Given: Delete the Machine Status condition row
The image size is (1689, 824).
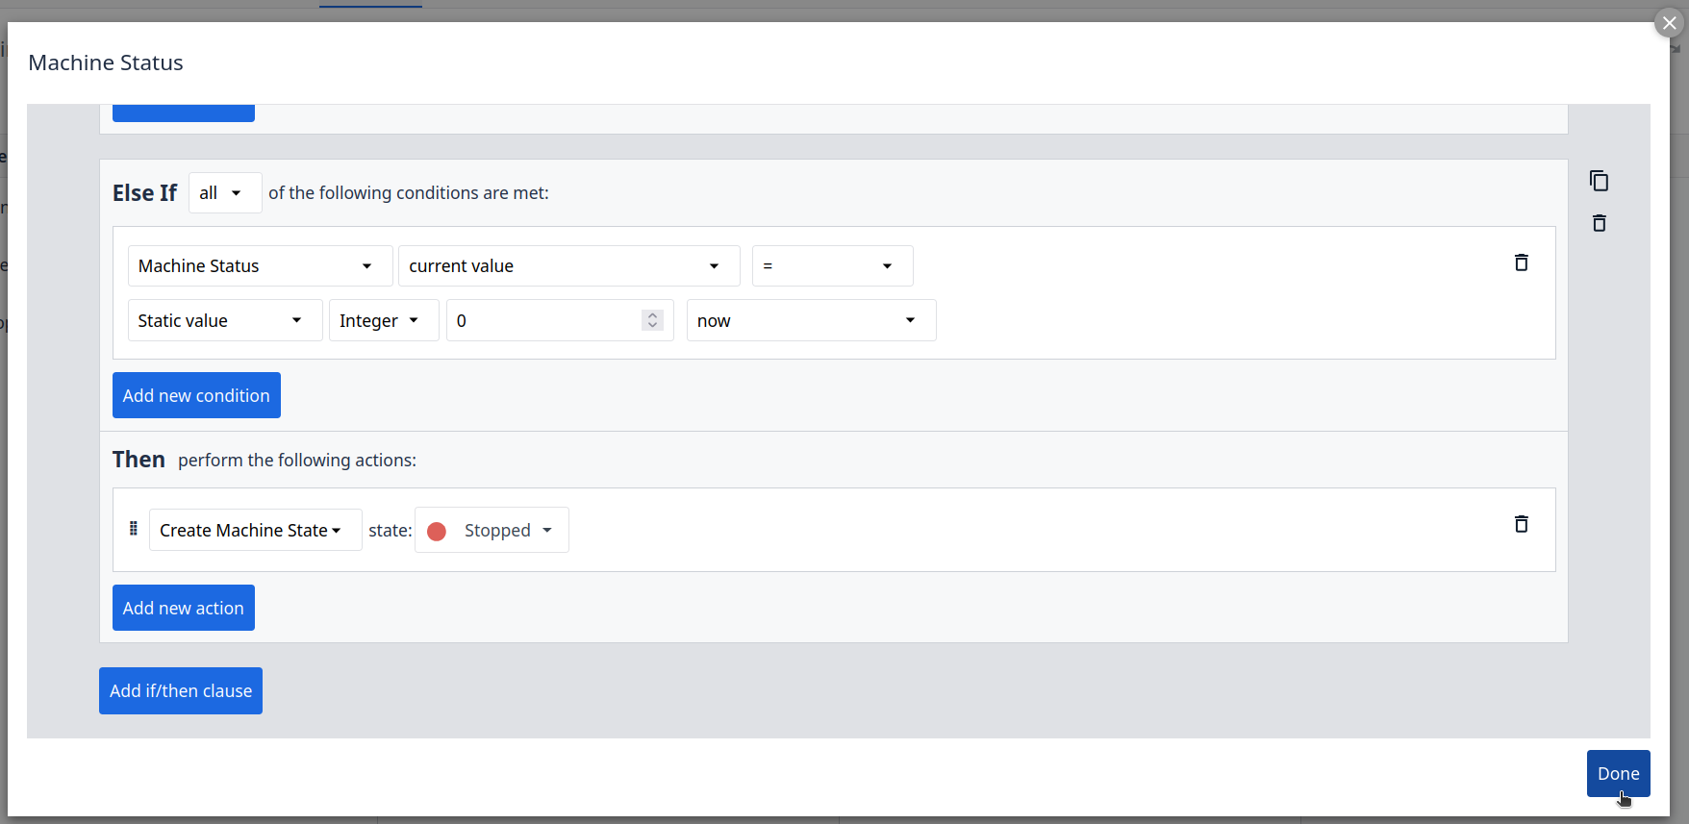Looking at the screenshot, I should tap(1521, 262).
